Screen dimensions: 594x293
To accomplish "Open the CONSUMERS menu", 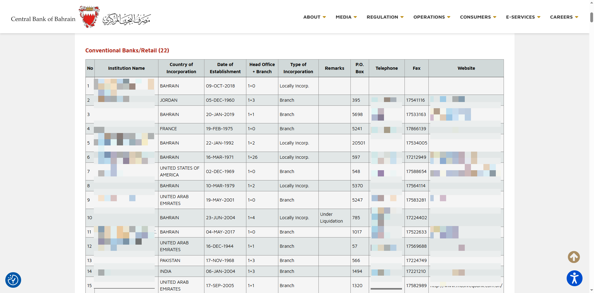I will (478, 17).
